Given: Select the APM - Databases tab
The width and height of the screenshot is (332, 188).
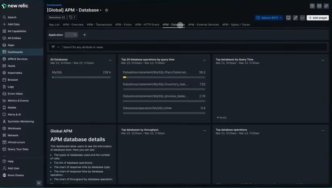Looking at the screenshot, I should tap(173, 25).
